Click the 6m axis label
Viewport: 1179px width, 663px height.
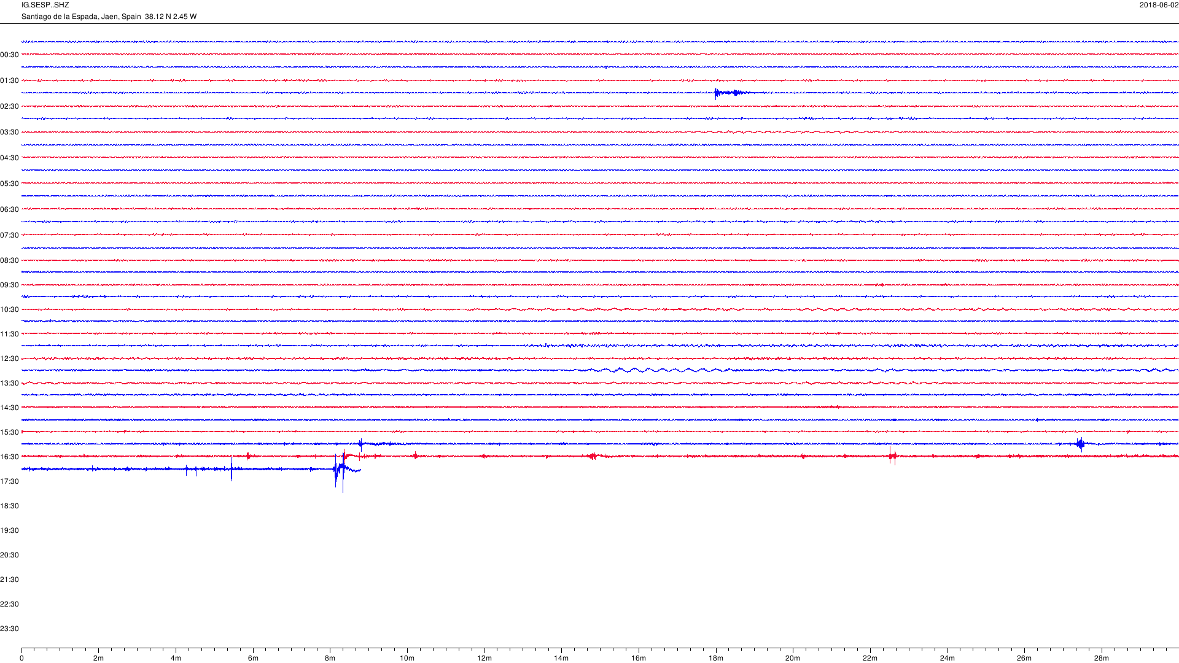(x=253, y=658)
